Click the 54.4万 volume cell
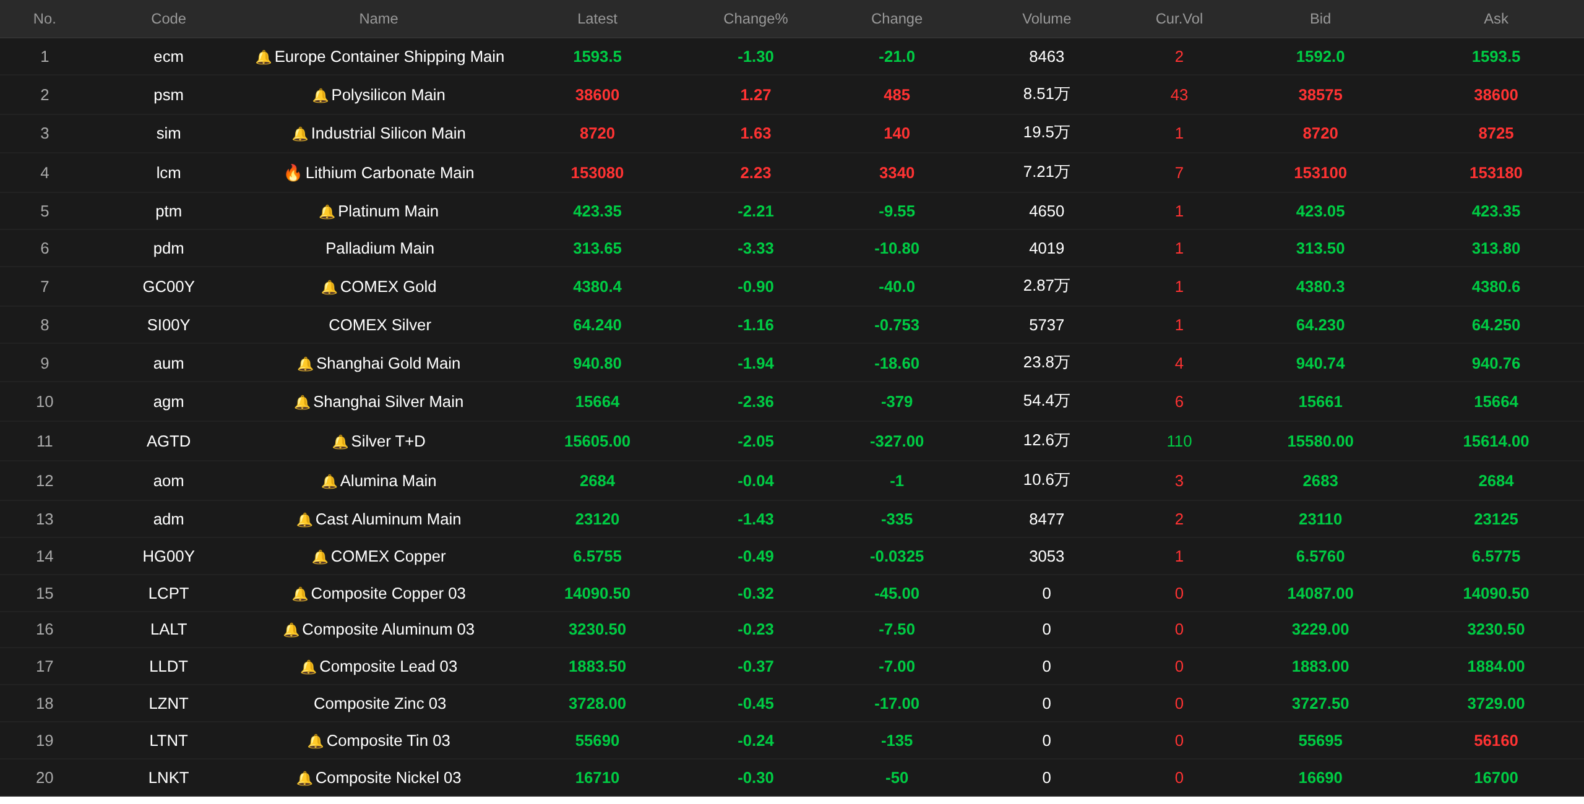1584x804 pixels. 1046,401
